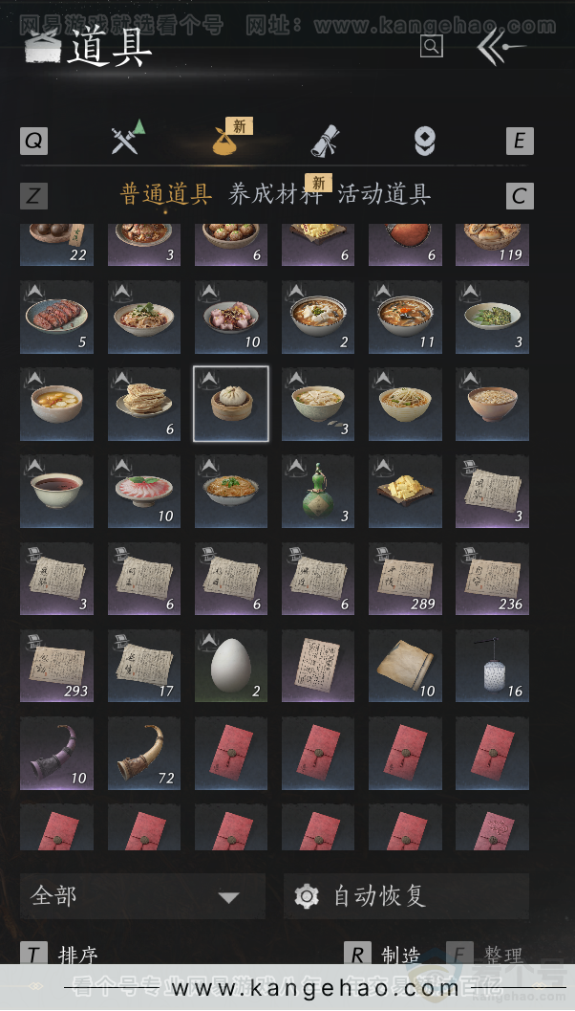Open the scroll category icon
This screenshot has width=575, height=1011.
326,140
